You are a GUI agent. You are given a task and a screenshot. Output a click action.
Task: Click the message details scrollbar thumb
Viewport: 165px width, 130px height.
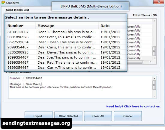click(154, 85)
